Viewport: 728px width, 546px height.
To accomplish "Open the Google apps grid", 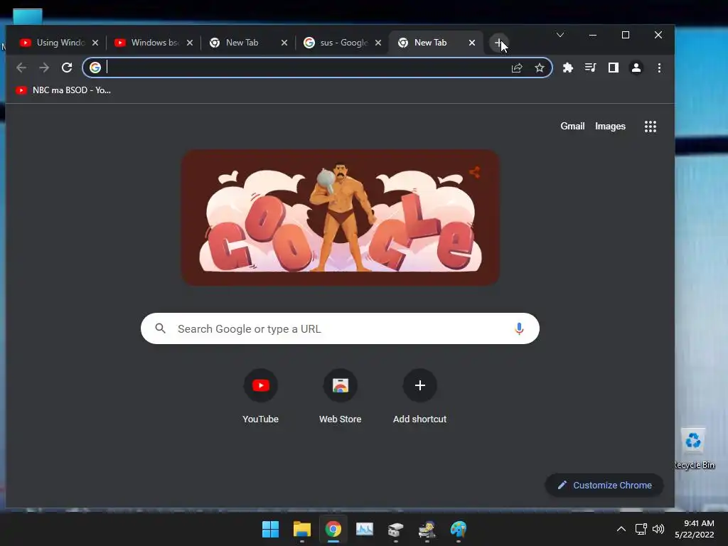I will click(x=651, y=127).
